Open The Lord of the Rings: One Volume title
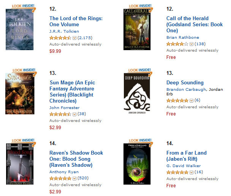The width and height of the screenshot is (231, 196). tap(76, 21)
